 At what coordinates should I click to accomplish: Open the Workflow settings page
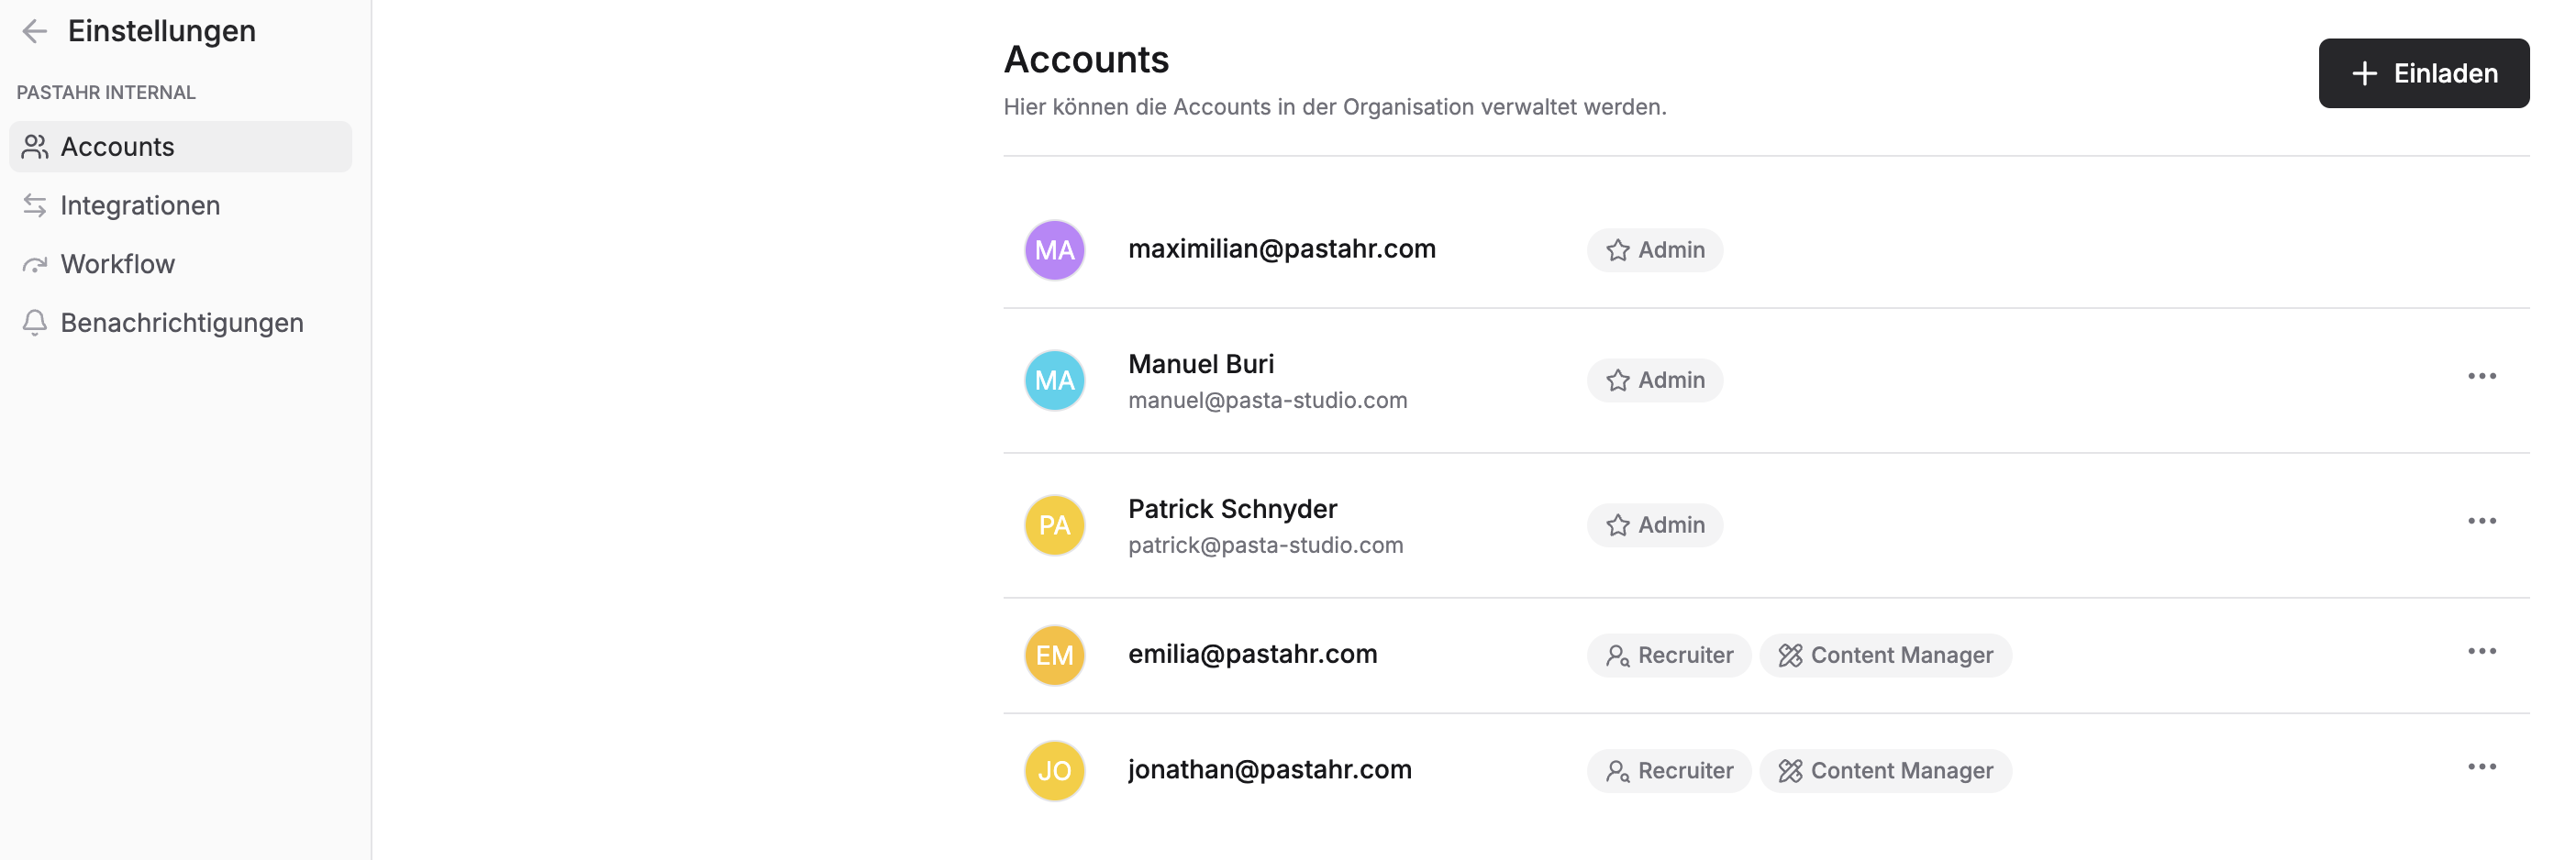(117, 265)
